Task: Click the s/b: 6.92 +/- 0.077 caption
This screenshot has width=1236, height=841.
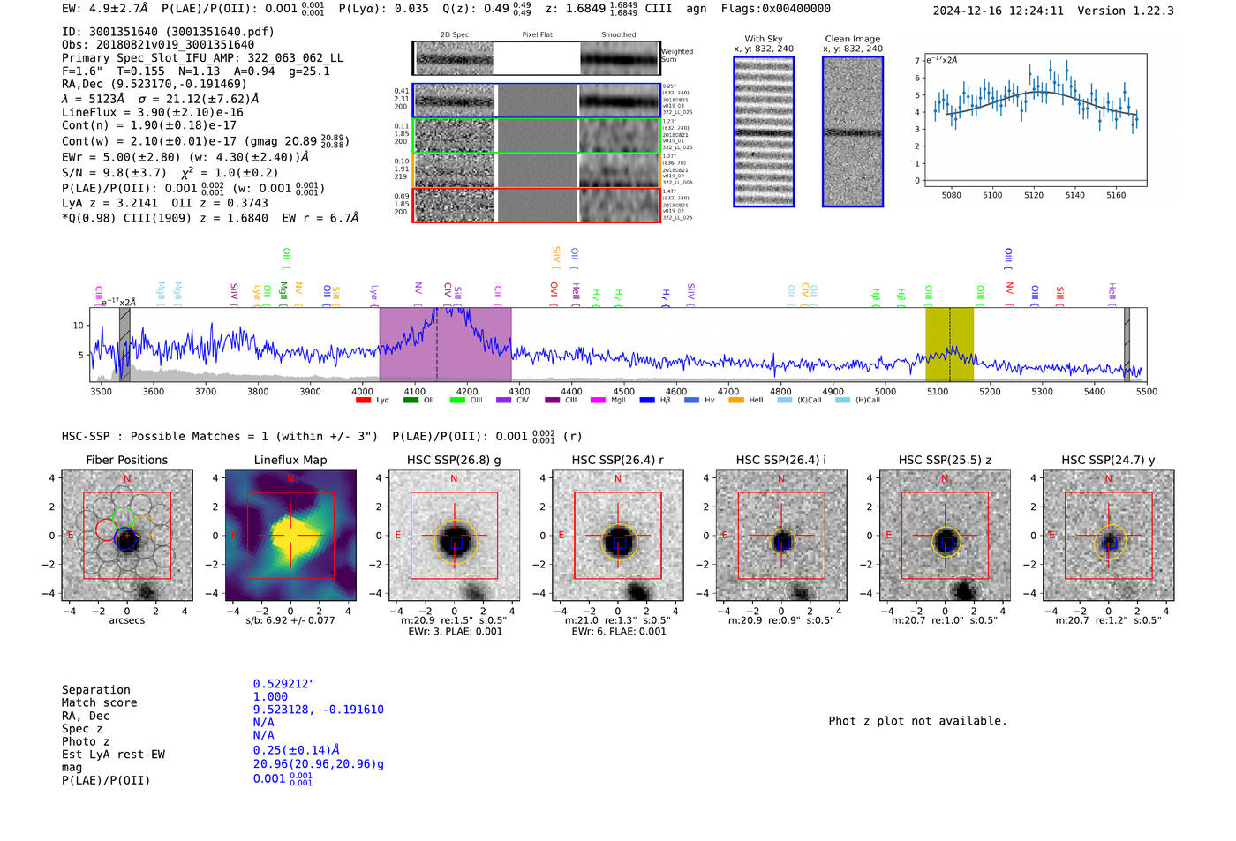Action: [x=290, y=621]
